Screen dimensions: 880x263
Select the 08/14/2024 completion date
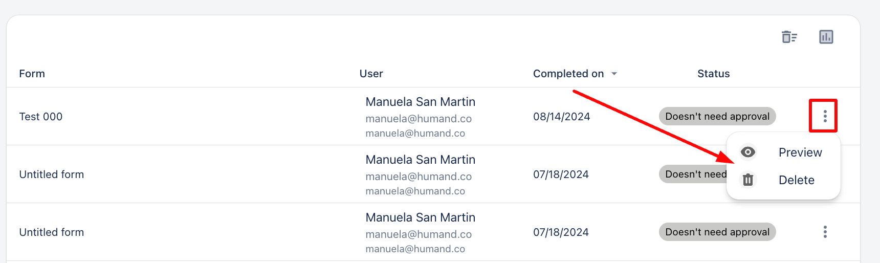click(x=561, y=117)
